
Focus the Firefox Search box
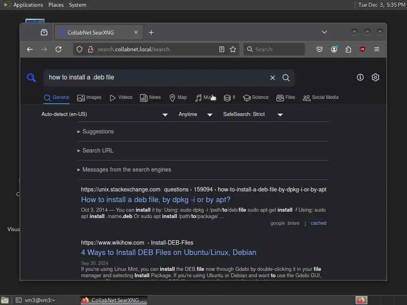click(274, 49)
